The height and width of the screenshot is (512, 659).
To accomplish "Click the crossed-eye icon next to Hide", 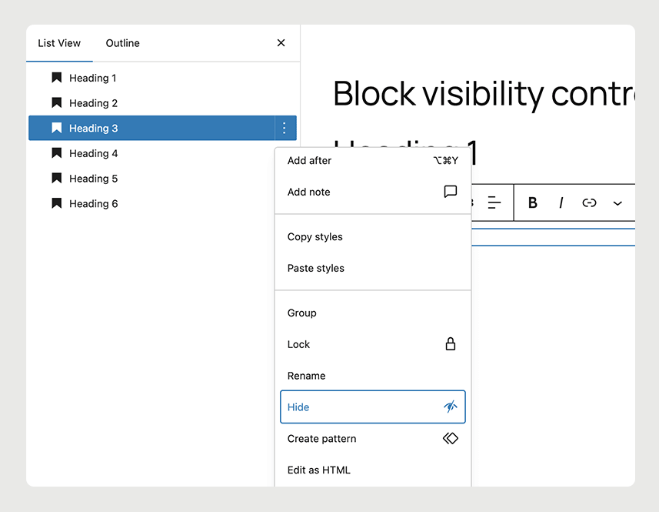I will [x=451, y=407].
